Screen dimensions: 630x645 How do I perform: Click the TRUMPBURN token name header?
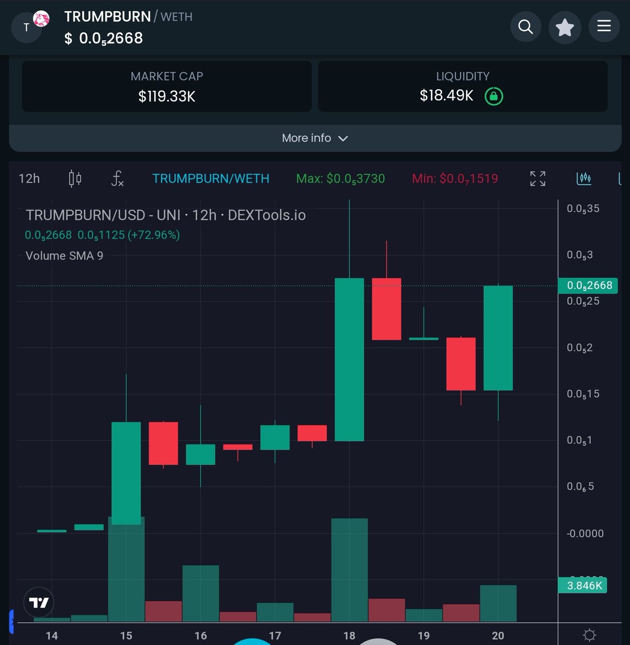coord(108,17)
